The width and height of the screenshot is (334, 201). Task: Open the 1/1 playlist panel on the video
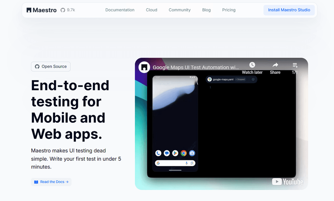(295, 65)
